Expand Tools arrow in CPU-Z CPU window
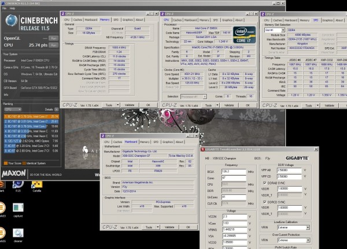Image resolution: width=347 pixels, height=249 pixels. 217,105
